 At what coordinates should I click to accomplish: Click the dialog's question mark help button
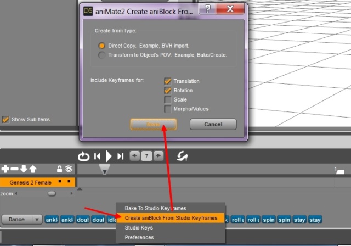207,9
